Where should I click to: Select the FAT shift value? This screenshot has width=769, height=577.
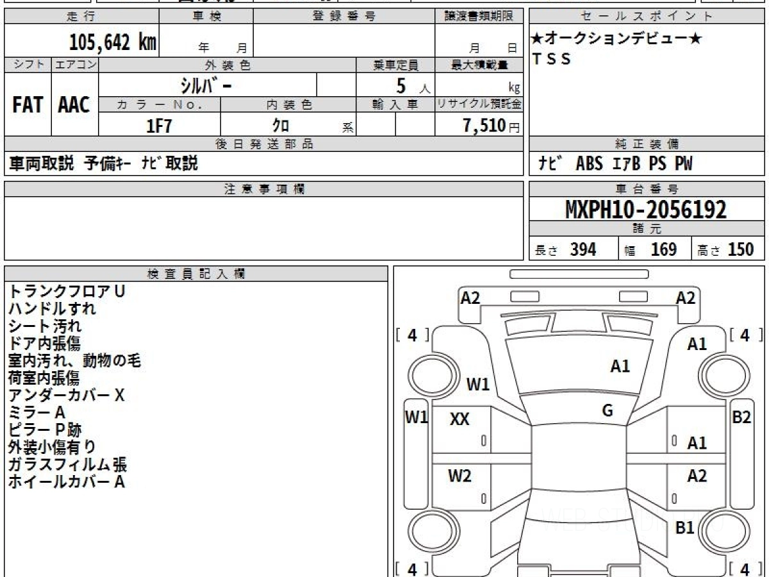click(28, 105)
